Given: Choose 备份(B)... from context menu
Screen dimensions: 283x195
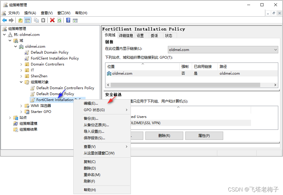Looking at the screenshot, I should [102, 118].
